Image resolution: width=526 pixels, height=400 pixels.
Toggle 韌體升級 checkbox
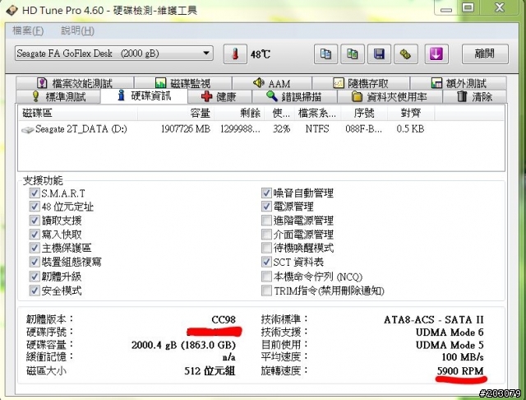pyautogui.click(x=34, y=277)
